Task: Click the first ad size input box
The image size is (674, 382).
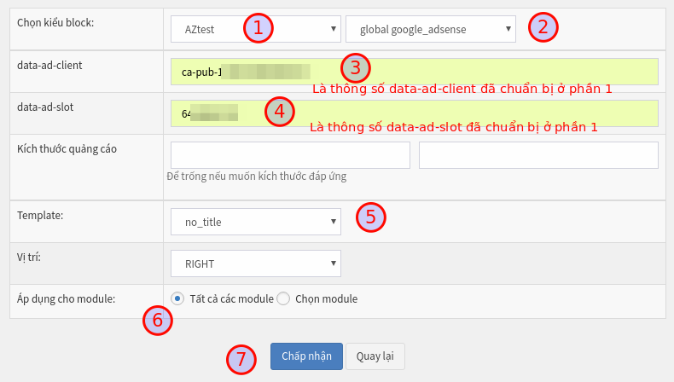Action: [x=290, y=155]
